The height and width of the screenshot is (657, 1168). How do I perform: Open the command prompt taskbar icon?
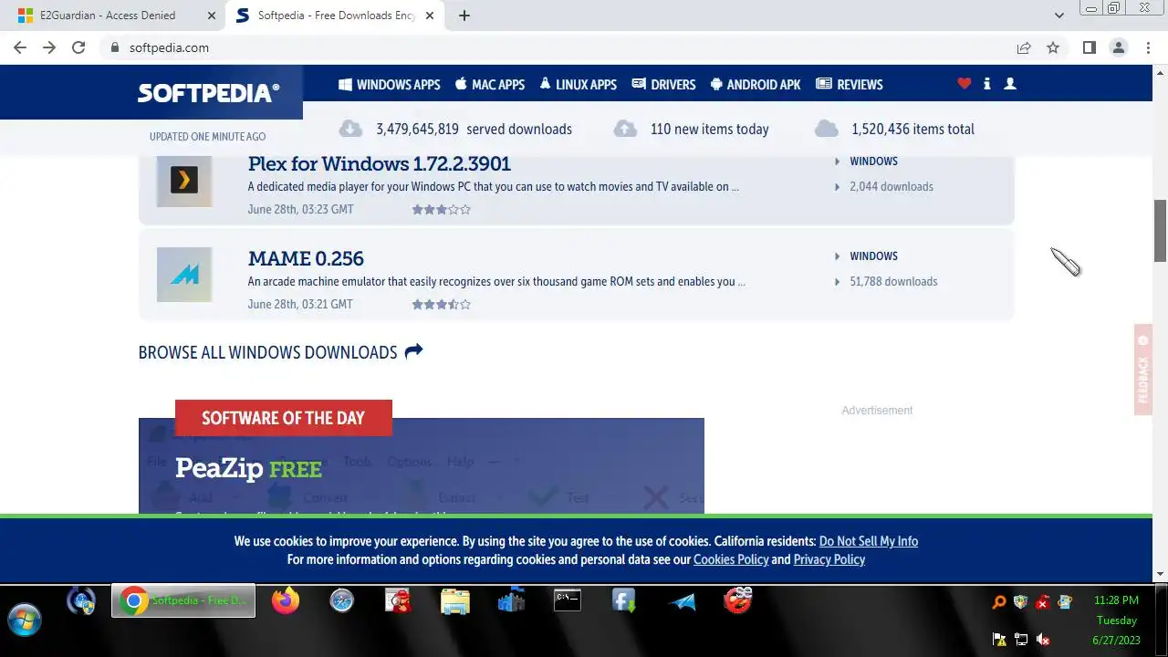point(568,600)
